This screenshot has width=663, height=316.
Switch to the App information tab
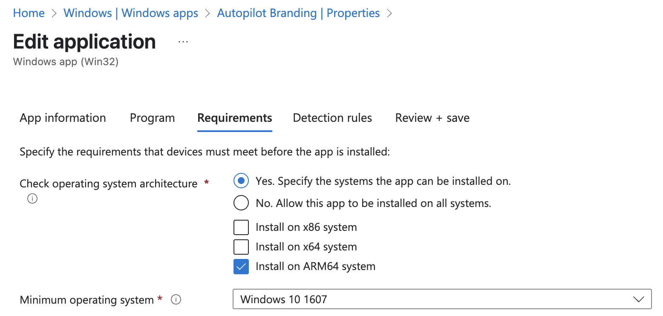point(63,118)
